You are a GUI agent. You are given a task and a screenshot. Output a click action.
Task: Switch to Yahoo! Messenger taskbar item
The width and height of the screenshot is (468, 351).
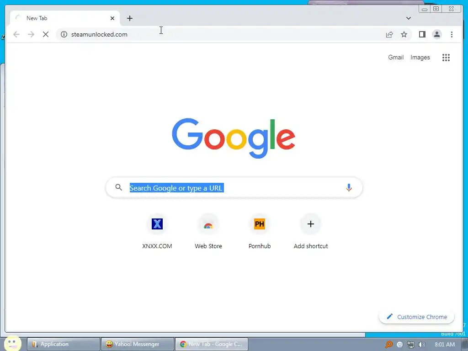click(137, 344)
